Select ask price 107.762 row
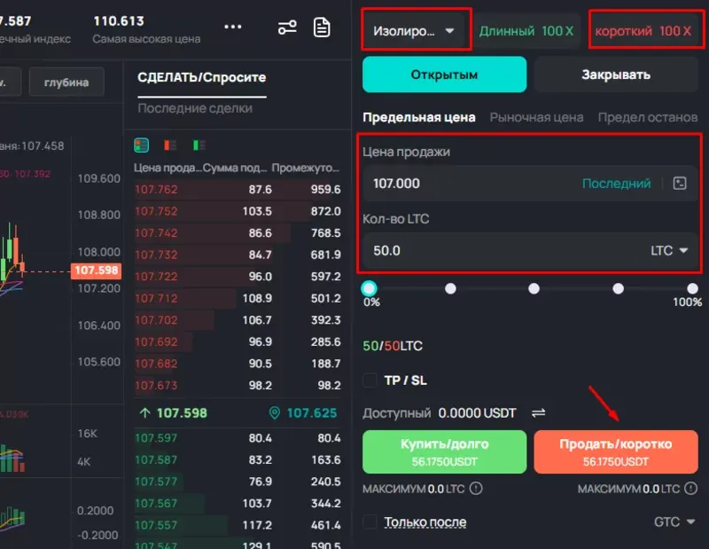The width and height of the screenshot is (709, 549). tap(238, 189)
